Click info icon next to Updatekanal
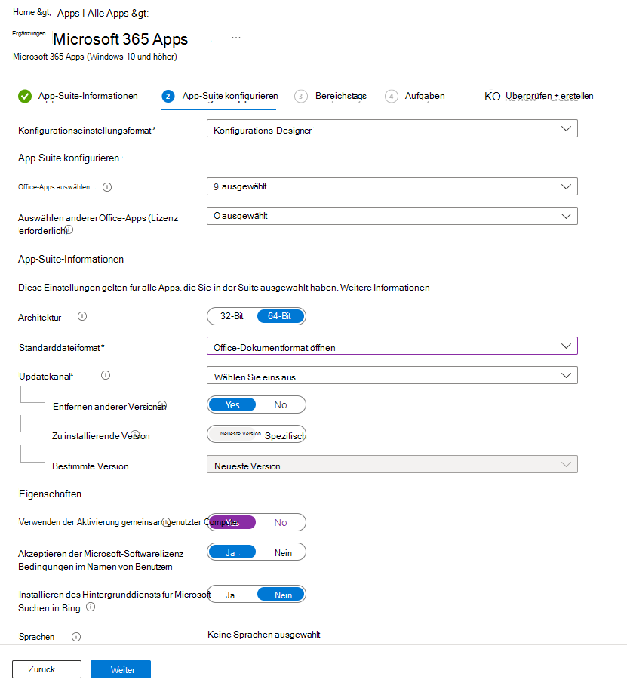The width and height of the screenshot is (627, 689). [x=106, y=375]
